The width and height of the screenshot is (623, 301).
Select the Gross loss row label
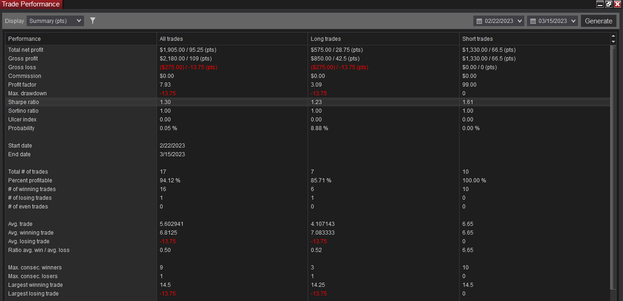pyautogui.click(x=22, y=67)
